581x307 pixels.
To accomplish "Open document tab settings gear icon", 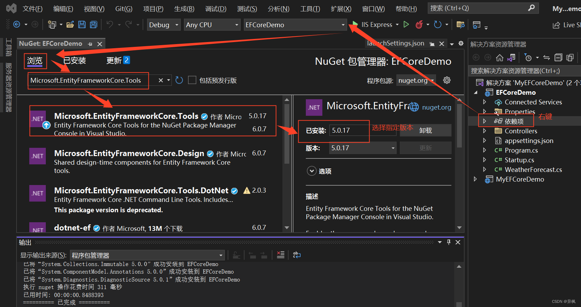I will [461, 43].
